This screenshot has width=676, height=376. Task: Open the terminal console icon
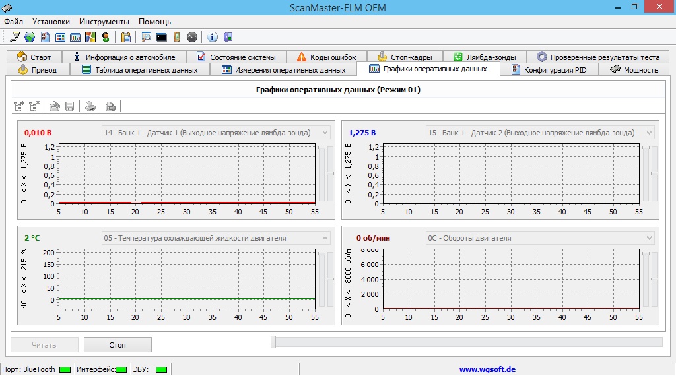pyautogui.click(x=161, y=37)
